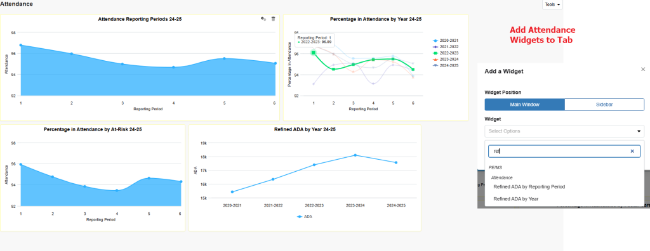The width and height of the screenshot is (650, 251).
Task: Clear the widget search text field
Action: (632, 151)
